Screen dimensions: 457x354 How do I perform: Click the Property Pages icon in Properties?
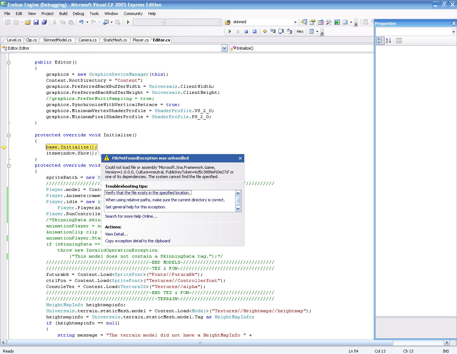(x=399, y=41)
